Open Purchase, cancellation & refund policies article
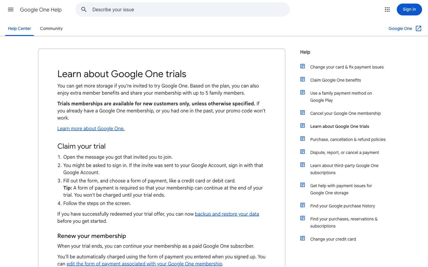 point(348,139)
